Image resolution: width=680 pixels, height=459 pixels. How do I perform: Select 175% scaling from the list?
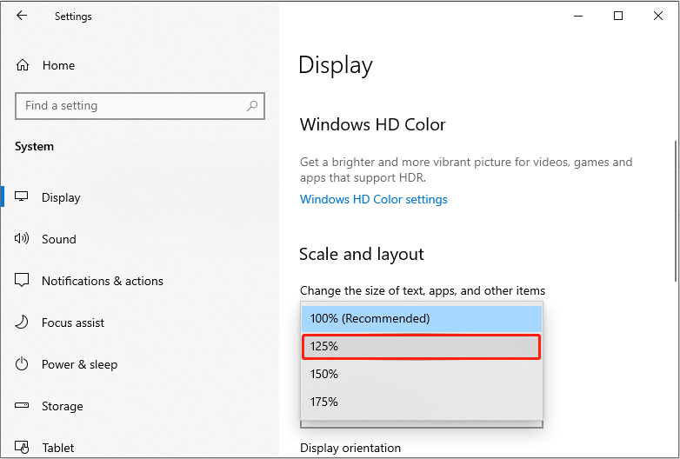coord(422,402)
